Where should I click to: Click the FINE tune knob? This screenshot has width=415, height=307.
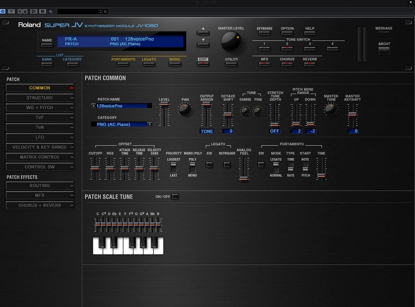(x=258, y=110)
